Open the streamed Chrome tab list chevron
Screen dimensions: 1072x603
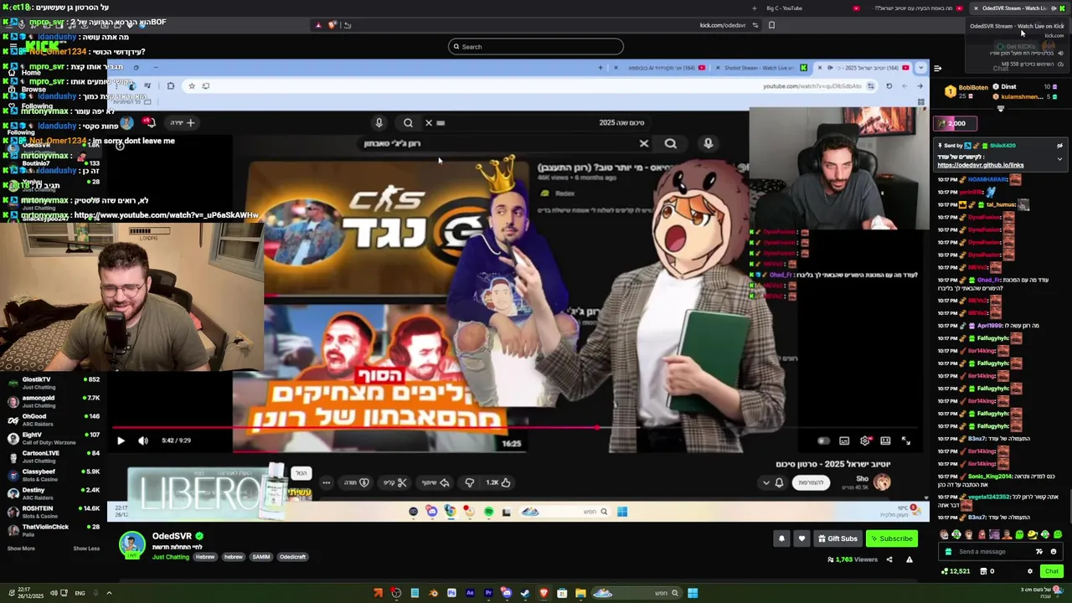pyautogui.click(x=921, y=68)
